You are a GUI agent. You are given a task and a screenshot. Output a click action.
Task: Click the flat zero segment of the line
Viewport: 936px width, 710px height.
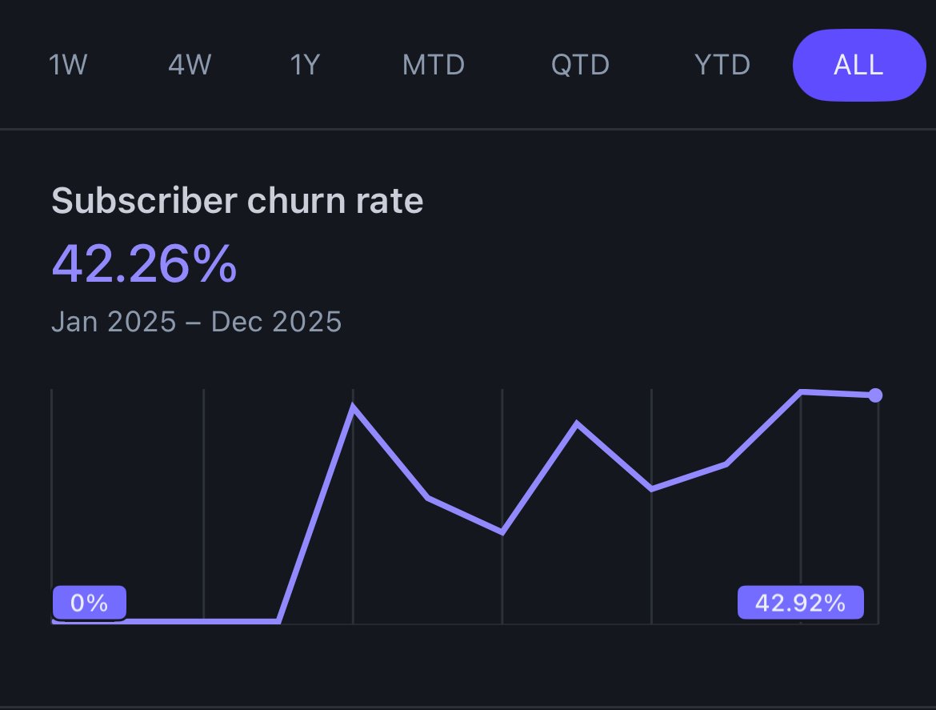(x=166, y=622)
